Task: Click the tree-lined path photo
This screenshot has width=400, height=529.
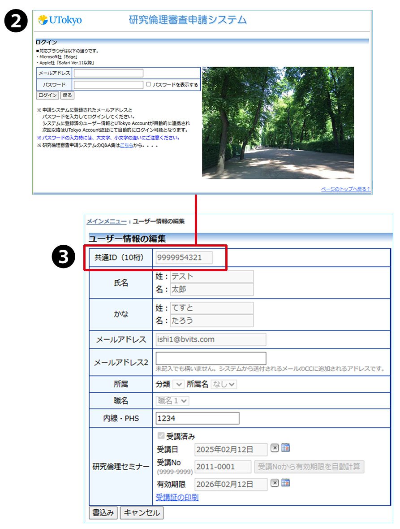Action: [x=278, y=123]
